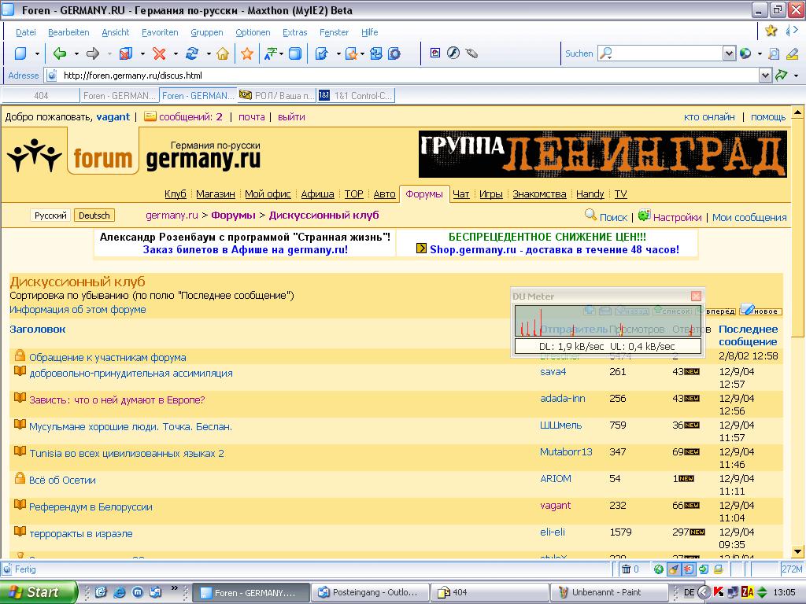This screenshot has width=806, height=604.
Task: Expand the stop button dropdown arrow
Action: [x=176, y=53]
